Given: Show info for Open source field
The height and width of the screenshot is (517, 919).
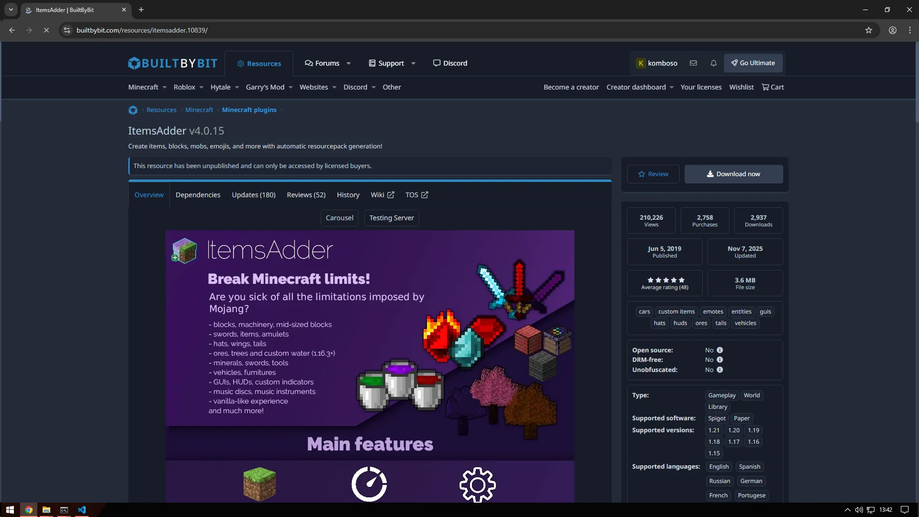Looking at the screenshot, I should tap(720, 350).
